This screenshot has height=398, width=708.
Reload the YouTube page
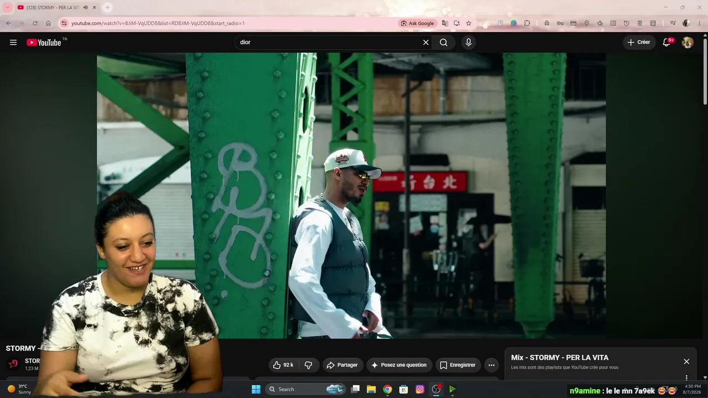[x=35, y=23]
